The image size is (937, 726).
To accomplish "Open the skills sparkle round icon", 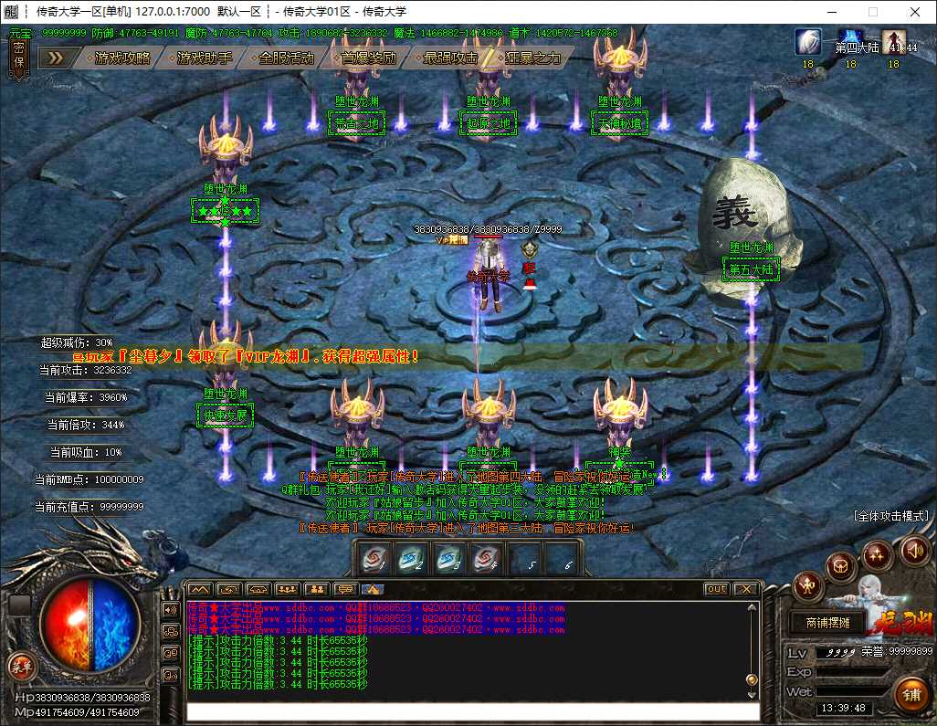I will 876,555.
